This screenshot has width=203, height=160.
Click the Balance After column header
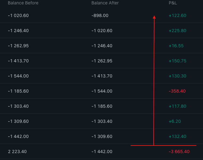tap(105, 3)
